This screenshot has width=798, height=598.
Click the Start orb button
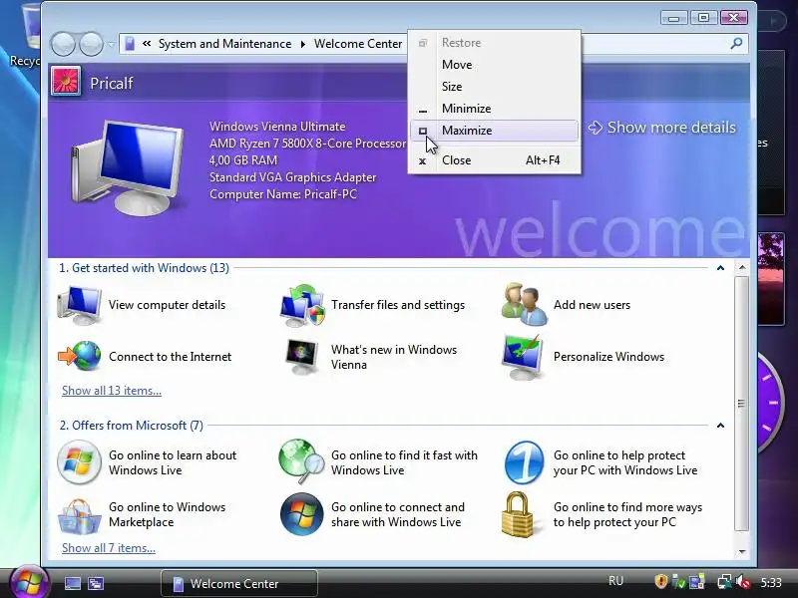point(29,582)
